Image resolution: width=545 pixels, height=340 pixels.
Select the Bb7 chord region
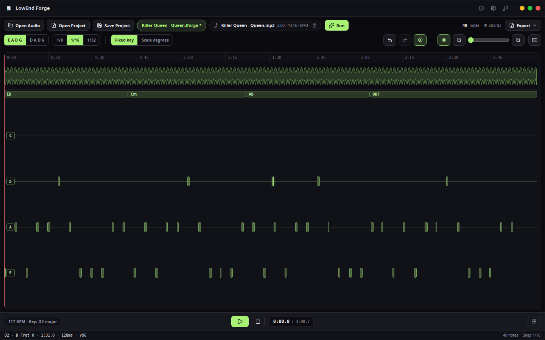pos(453,94)
